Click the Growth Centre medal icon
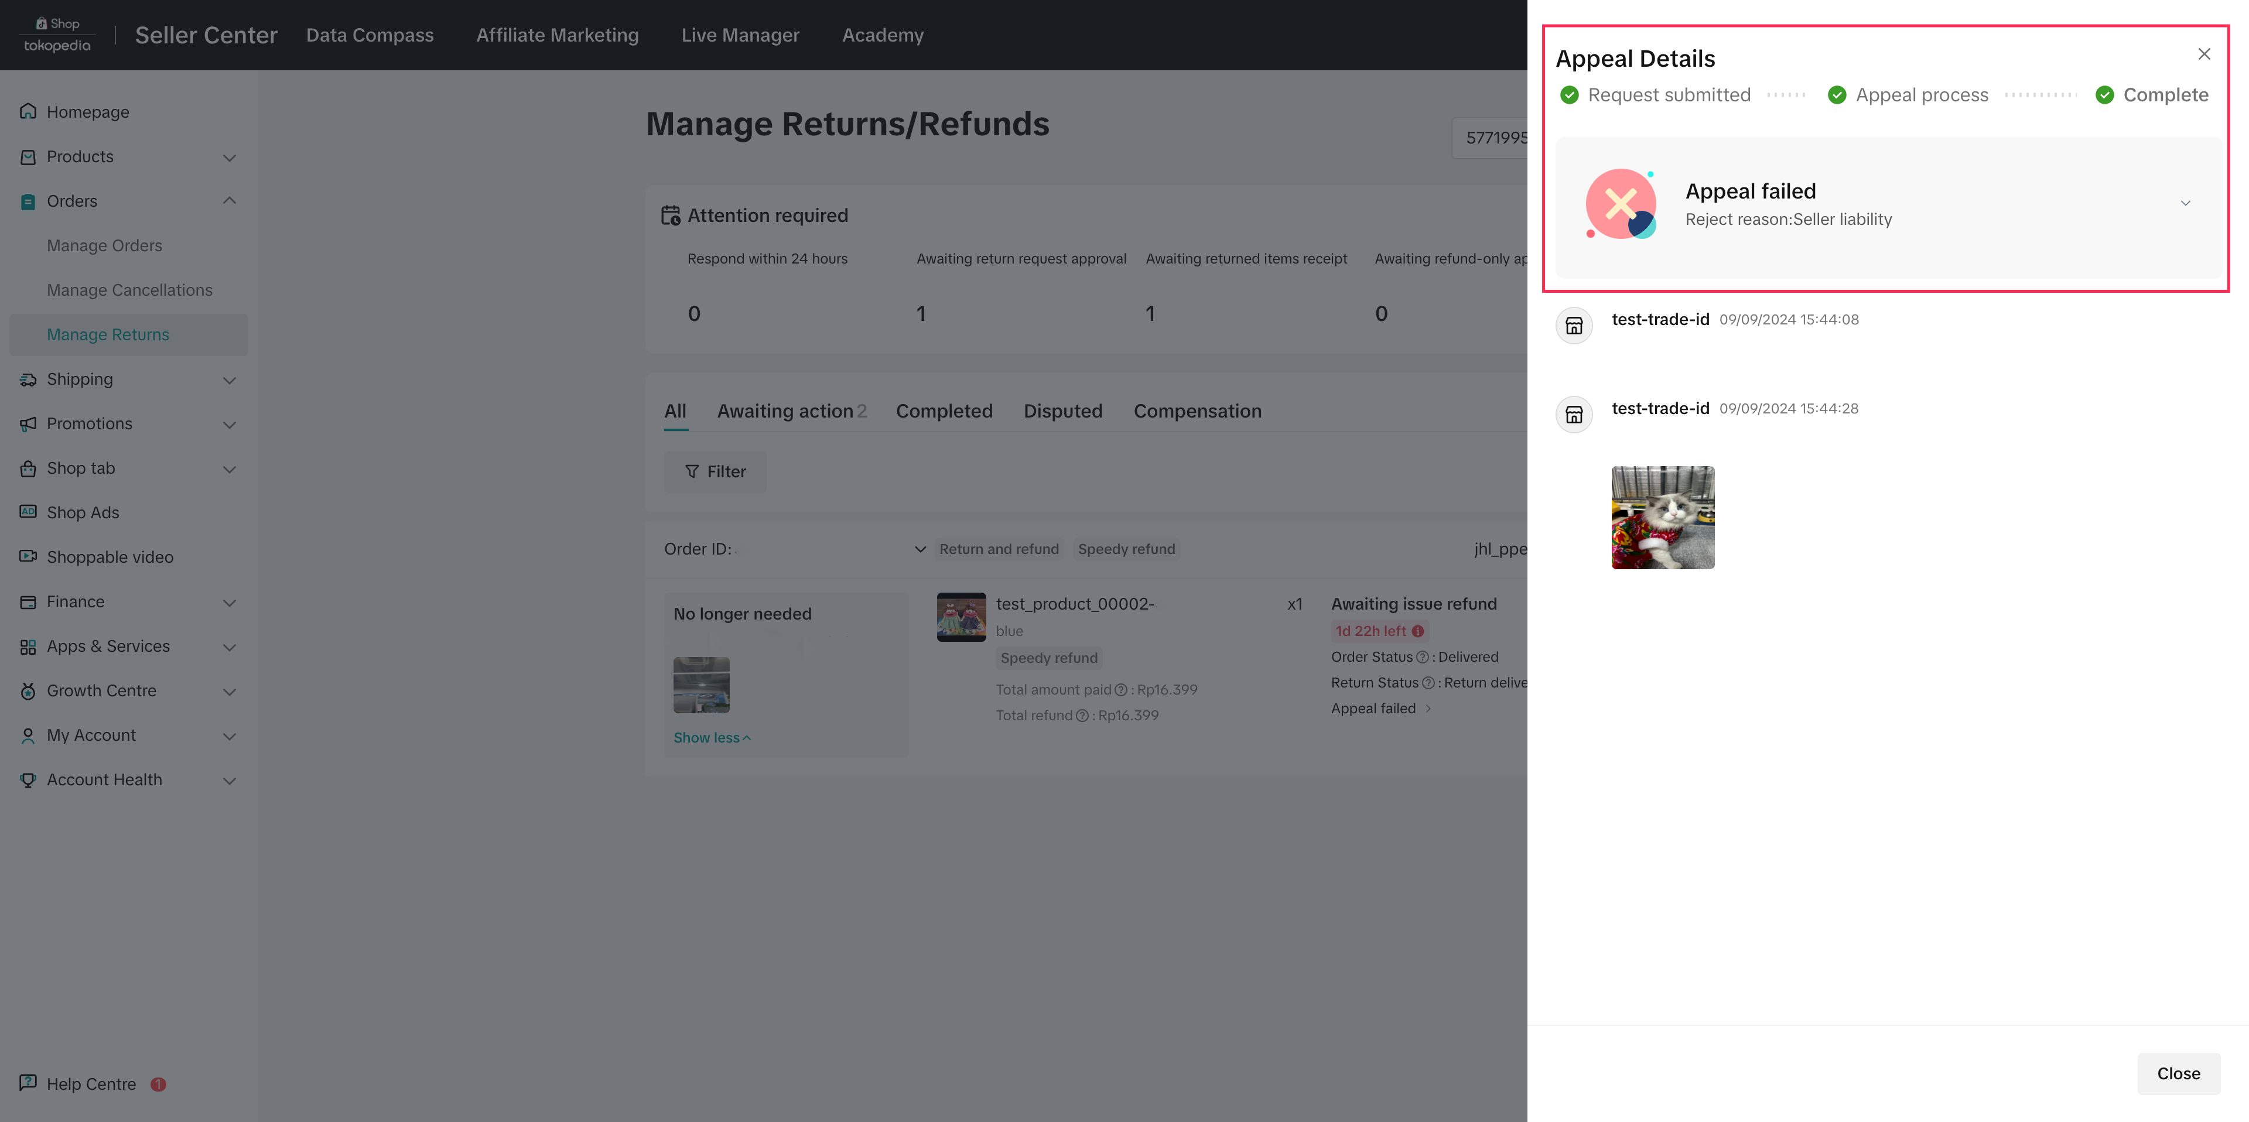This screenshot has width=2249, height=1122. click(28, 690)
